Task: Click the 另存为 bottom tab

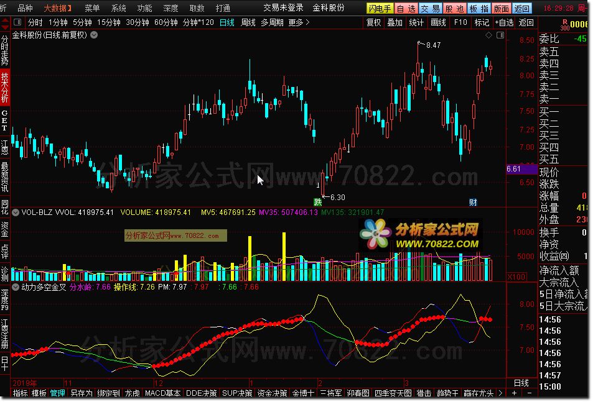Action: pyautogui.click(x=82, y=393)
